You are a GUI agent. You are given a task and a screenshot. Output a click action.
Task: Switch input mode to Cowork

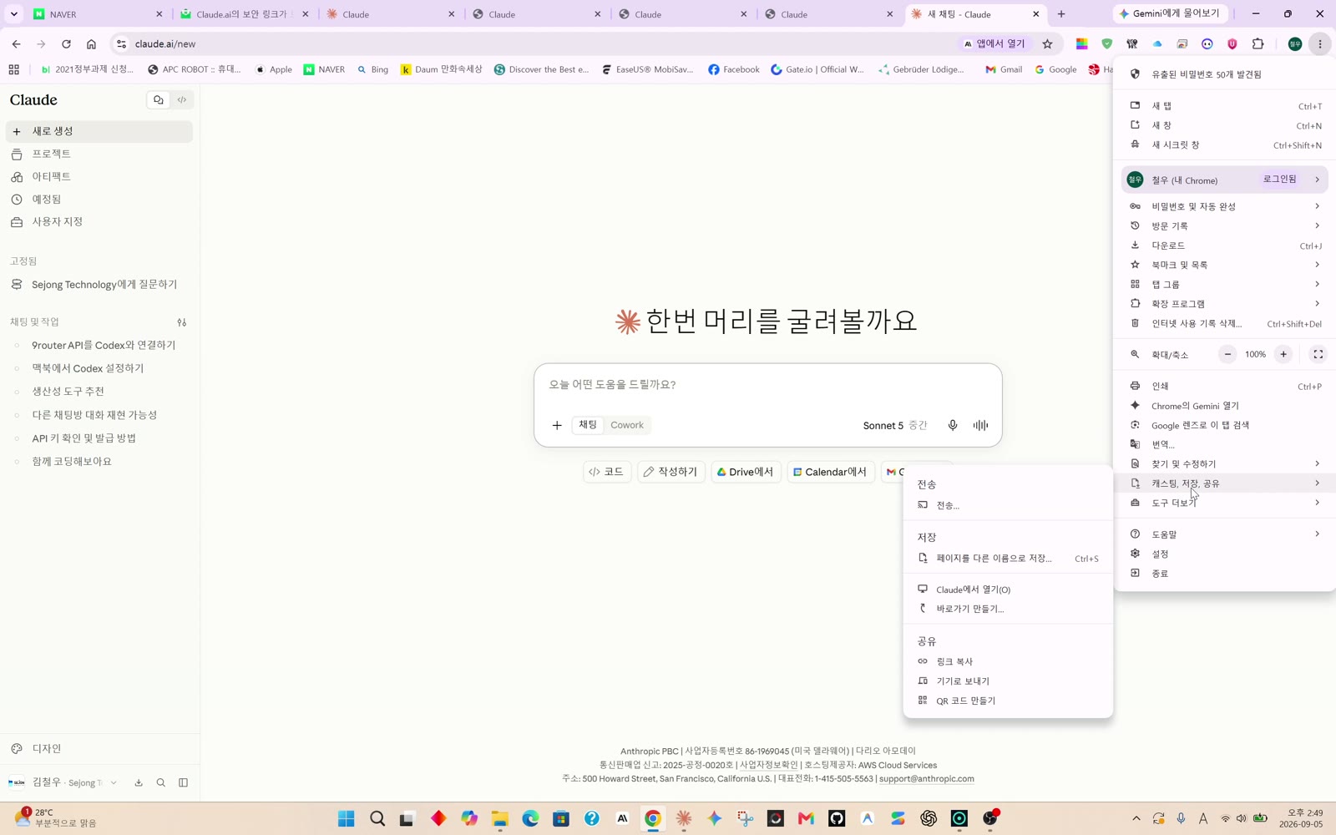point(627,425)
